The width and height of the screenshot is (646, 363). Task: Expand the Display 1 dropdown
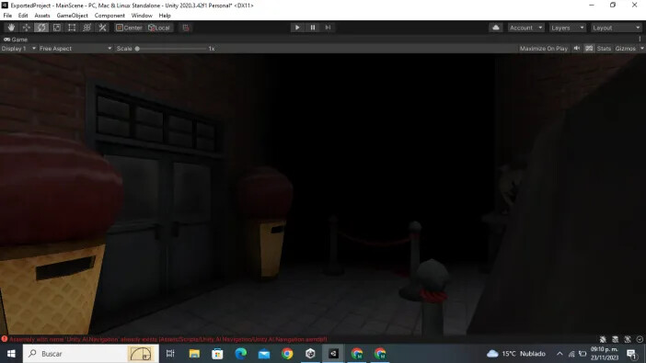(18, 49)
